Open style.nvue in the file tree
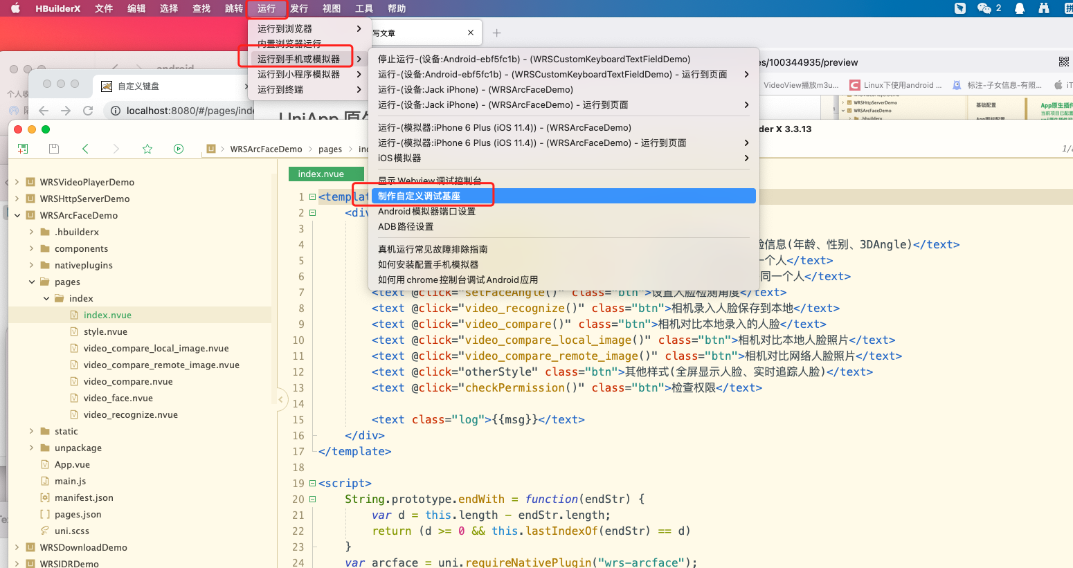1073x568 pixels. (x=105, y=331)
